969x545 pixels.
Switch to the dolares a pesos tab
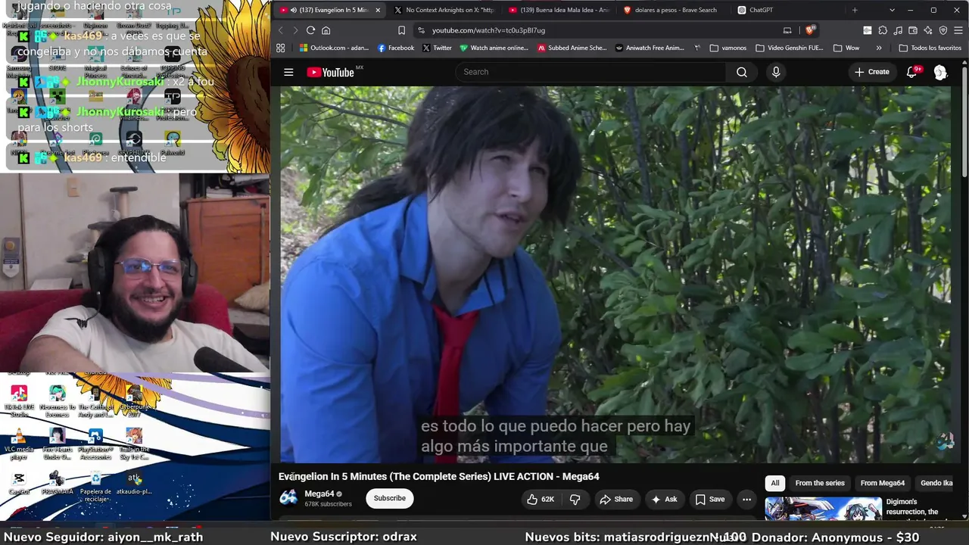(674, 10)
